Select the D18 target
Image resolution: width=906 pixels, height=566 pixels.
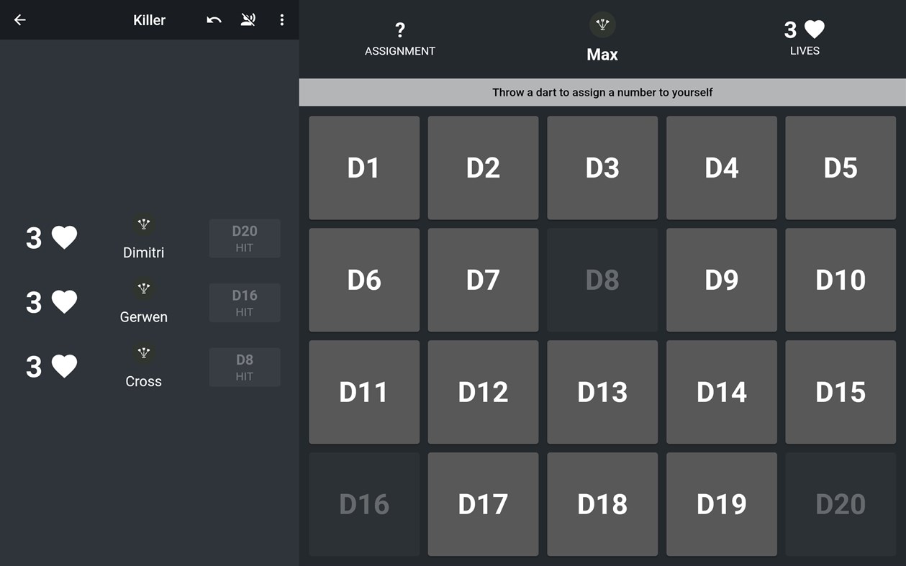click(x=602, y=504)
